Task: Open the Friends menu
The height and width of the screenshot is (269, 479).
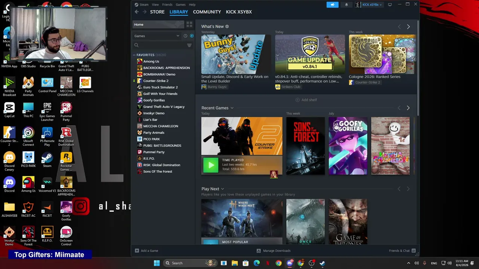Action: 167,4
